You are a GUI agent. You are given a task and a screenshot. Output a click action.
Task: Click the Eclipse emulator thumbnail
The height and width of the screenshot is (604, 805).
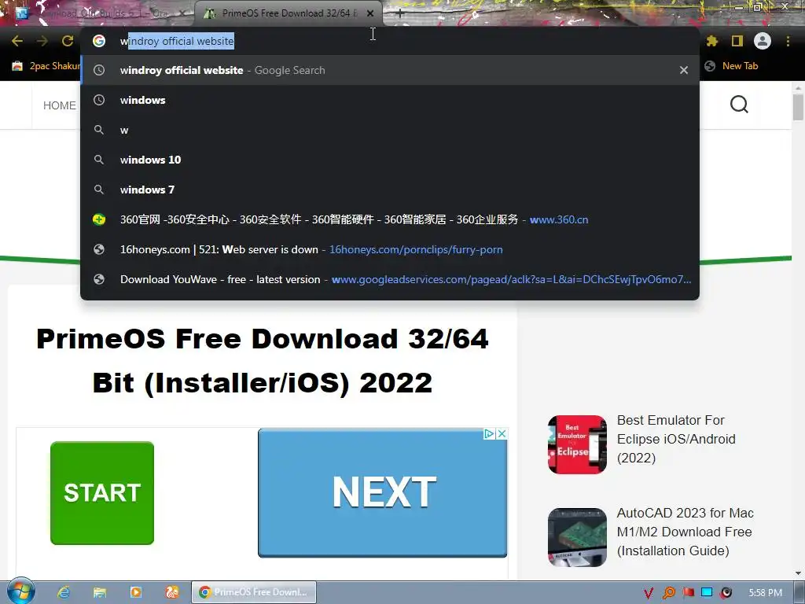[x=577, y=445]
